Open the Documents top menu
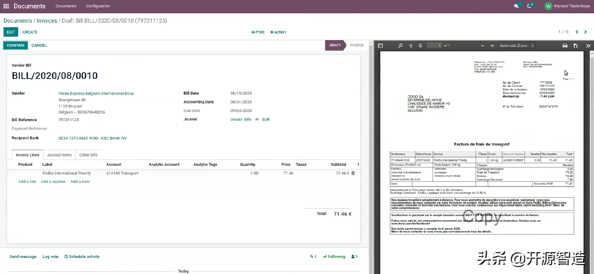The height and width of the screenshot is (274, 594). [x=66, y=6]
